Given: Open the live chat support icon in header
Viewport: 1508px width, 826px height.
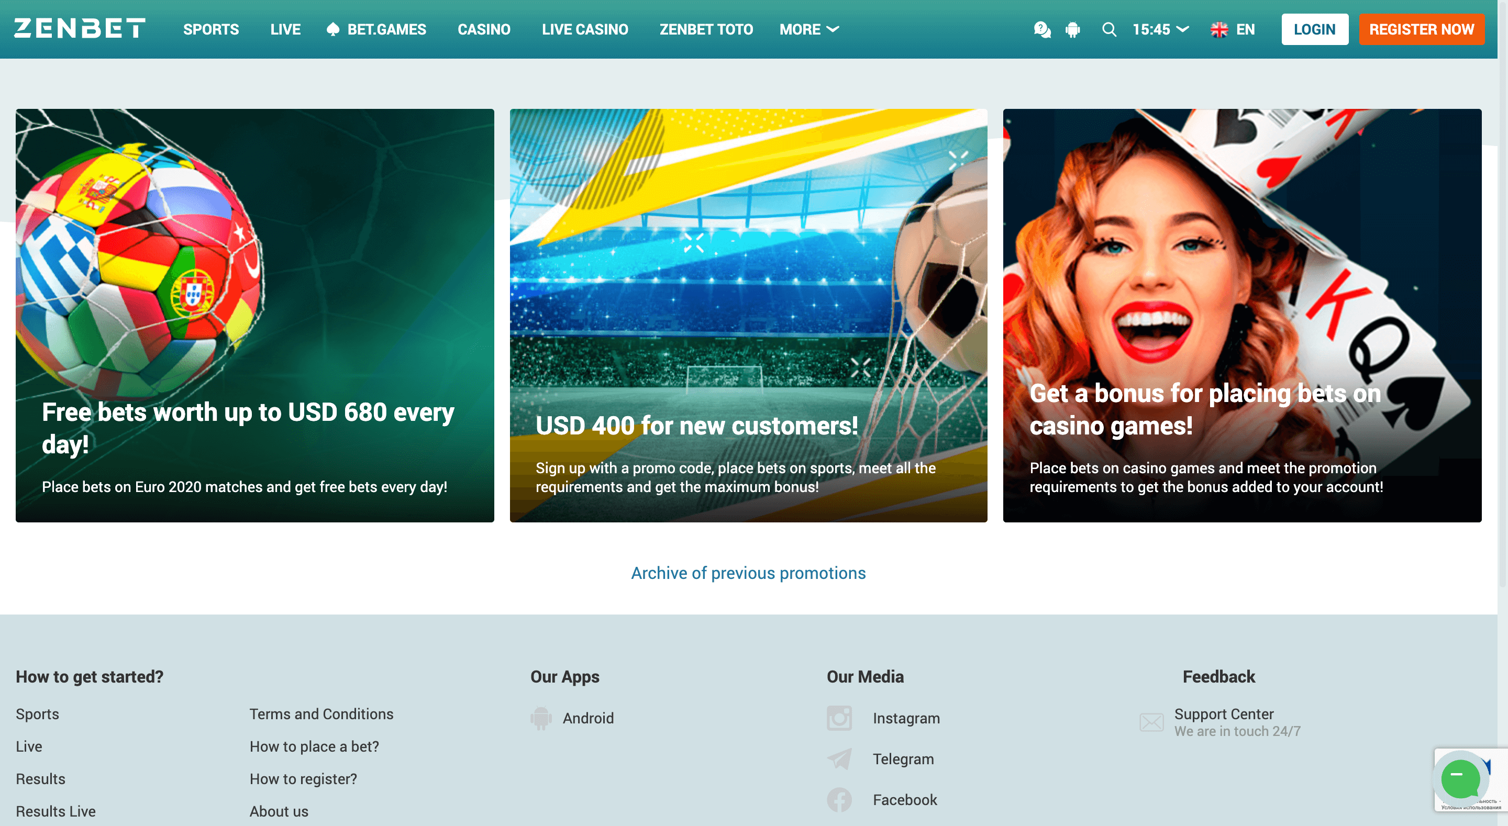Looking at the screenshot, I should click(1042, 29).
